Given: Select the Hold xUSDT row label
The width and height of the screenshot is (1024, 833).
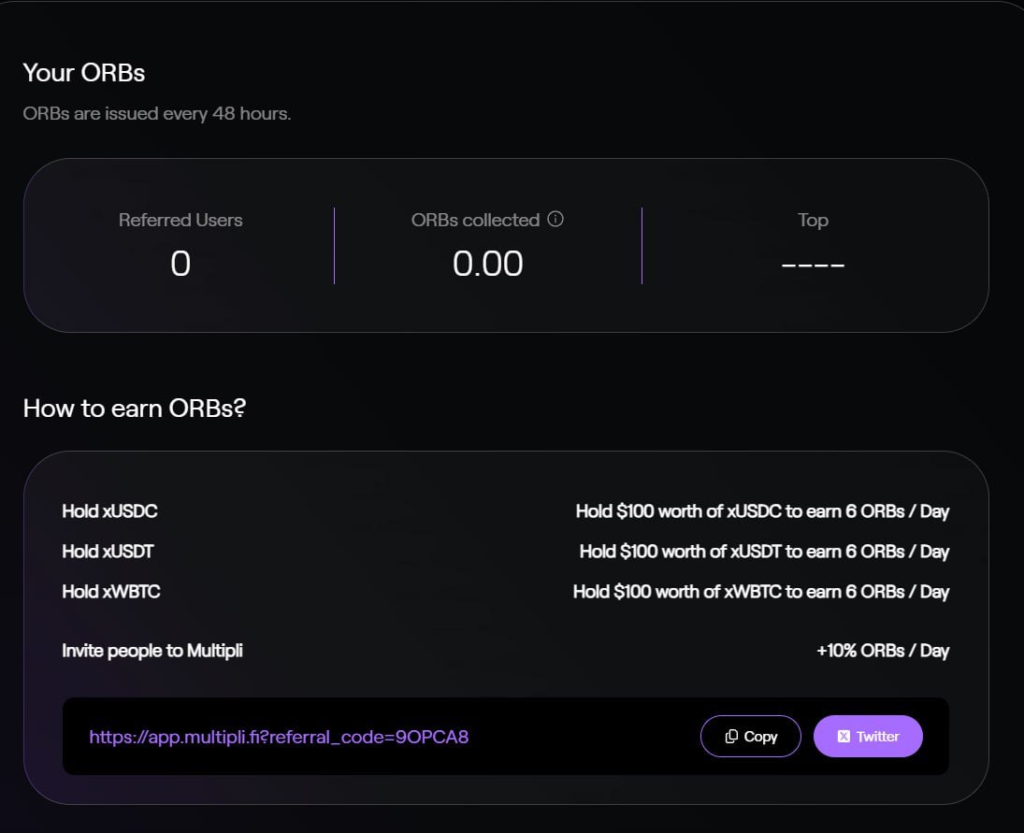Looking at the screenshot, I should click(x=108, y=551).
